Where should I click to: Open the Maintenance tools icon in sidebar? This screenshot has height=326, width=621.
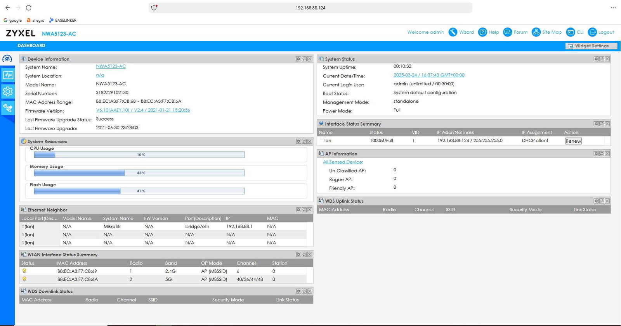(x=8, y=108)
